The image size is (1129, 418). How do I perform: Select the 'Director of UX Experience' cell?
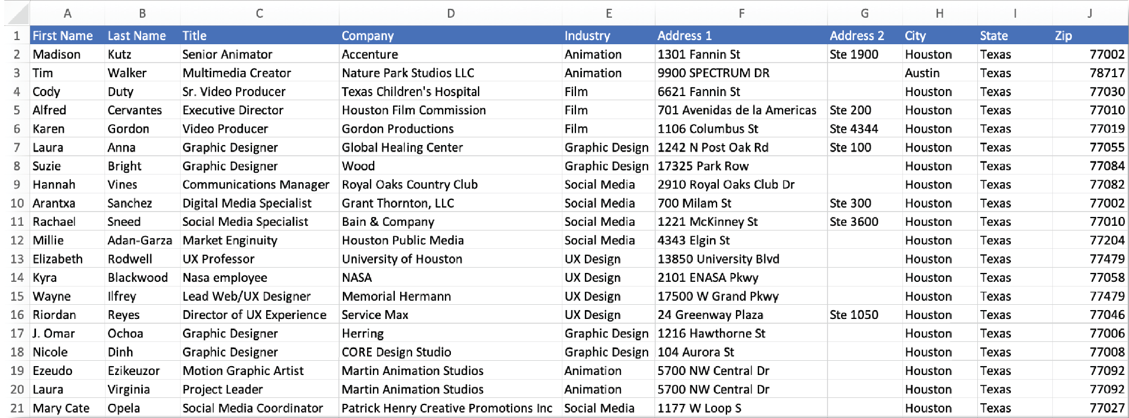[x=260, y=315]
